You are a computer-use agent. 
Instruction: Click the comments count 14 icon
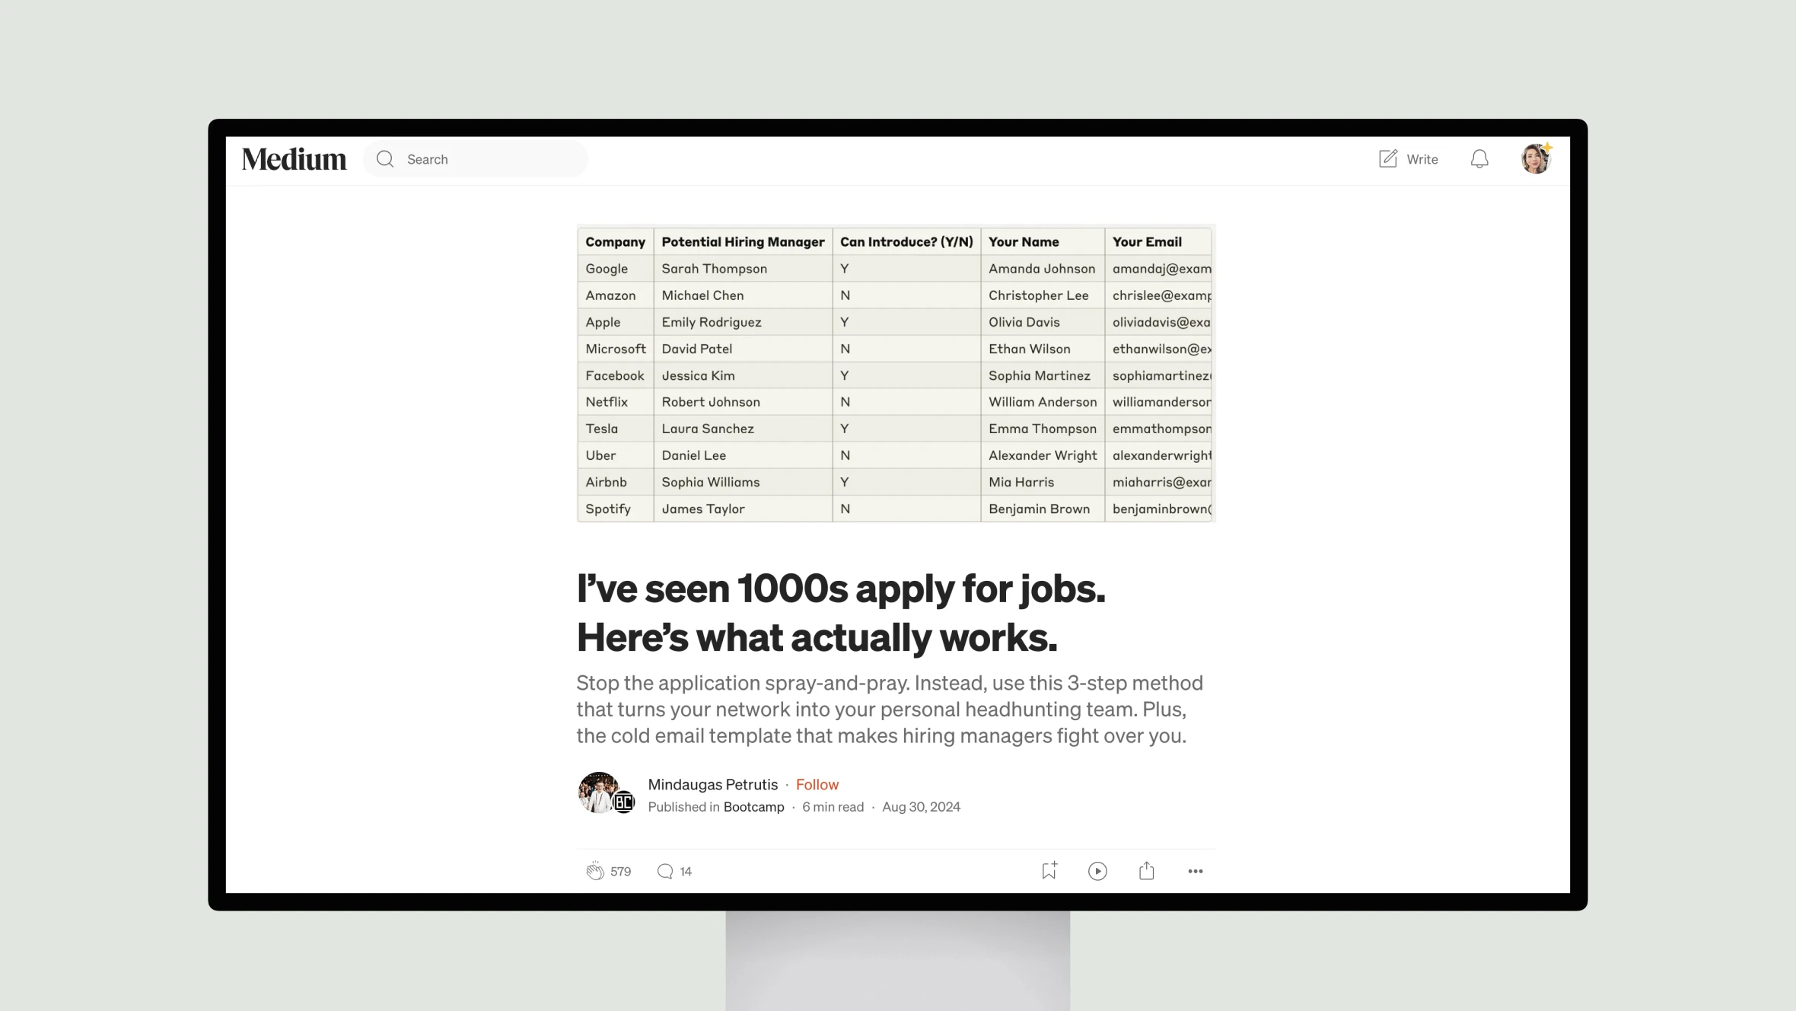(675, 870)
